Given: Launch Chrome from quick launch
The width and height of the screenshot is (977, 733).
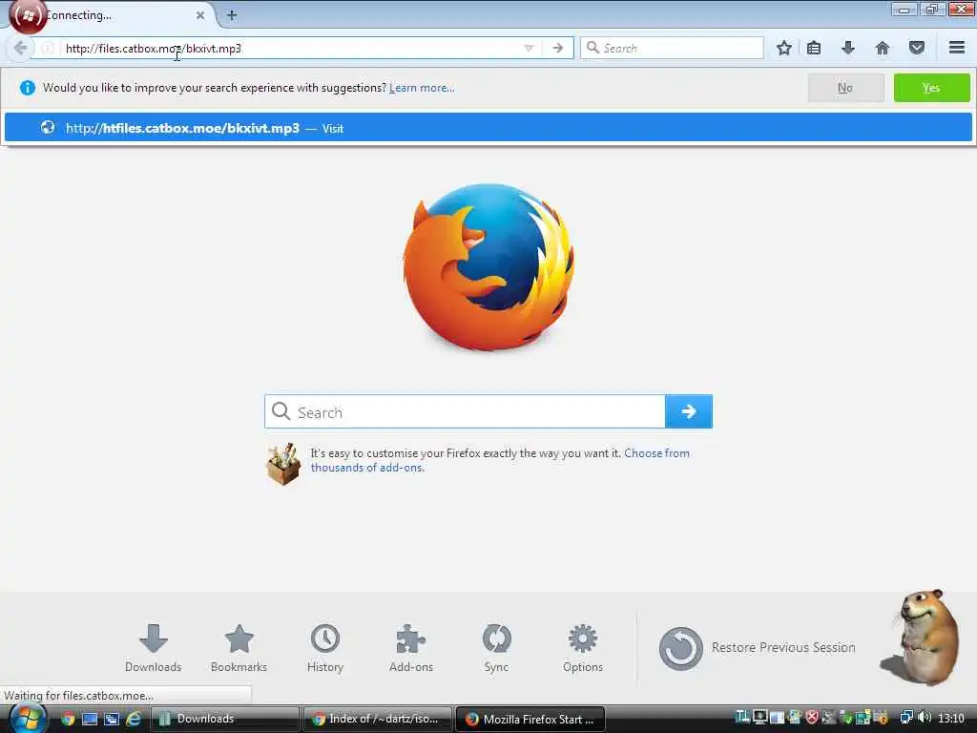Looking at the screenshot, I should pos(68,719).
